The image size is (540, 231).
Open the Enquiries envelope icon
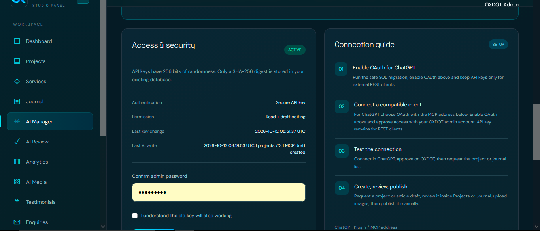pos(17,222)
